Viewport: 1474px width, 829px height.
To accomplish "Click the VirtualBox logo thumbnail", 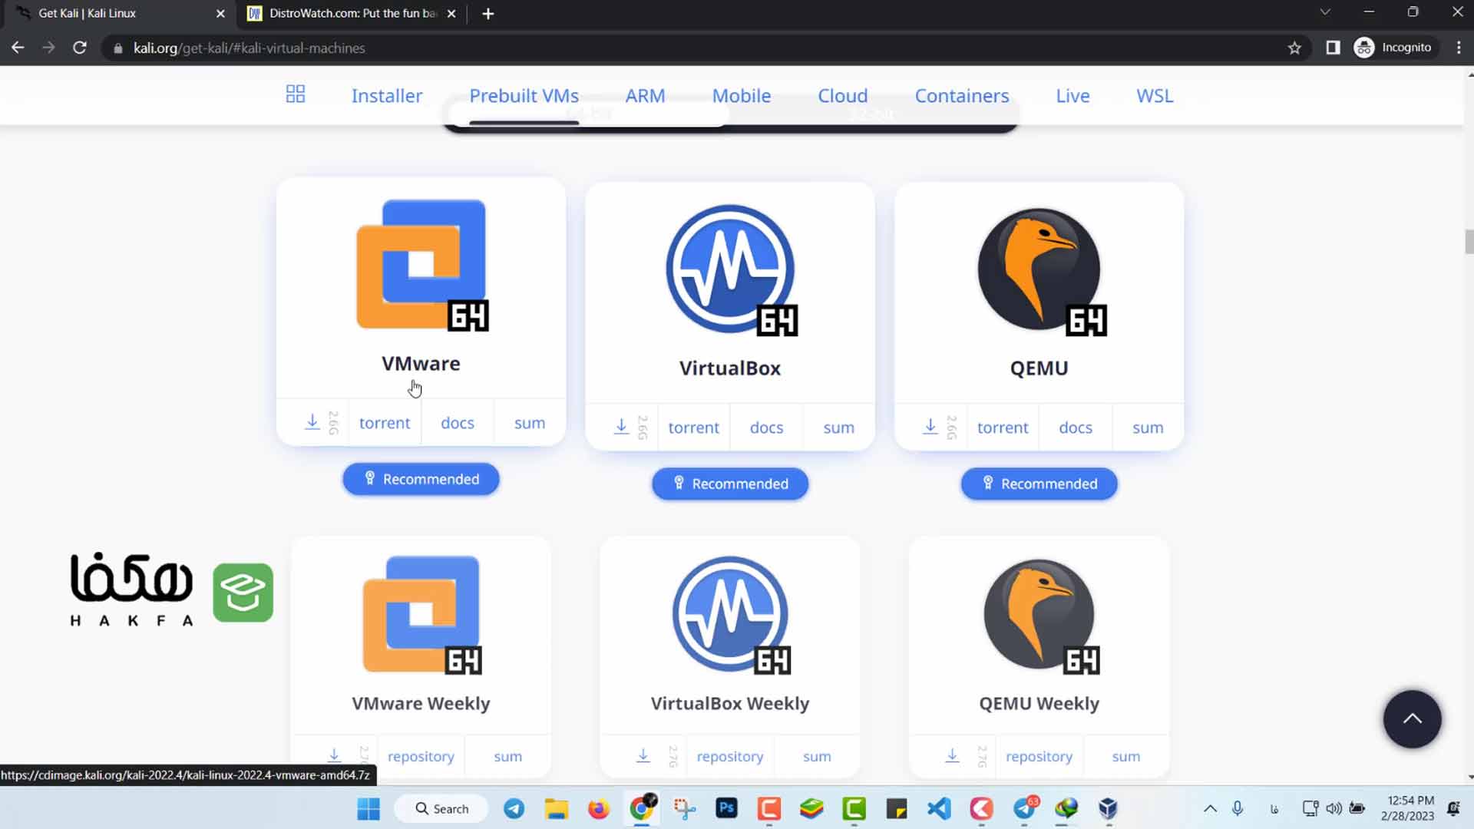I will click(x=731, y=269).
